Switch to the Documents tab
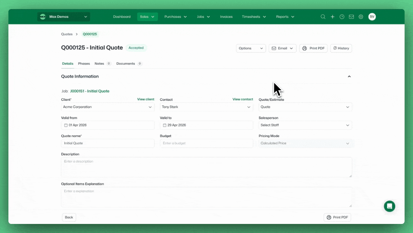413x233 pixels. tap(126, 64)
